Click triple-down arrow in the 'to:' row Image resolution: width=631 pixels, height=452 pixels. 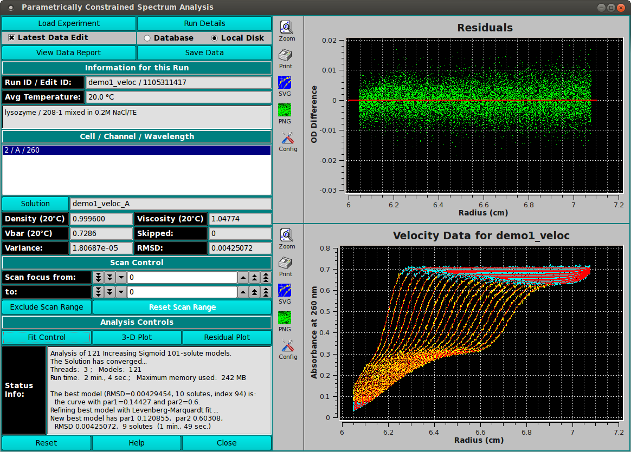[98, 292]
